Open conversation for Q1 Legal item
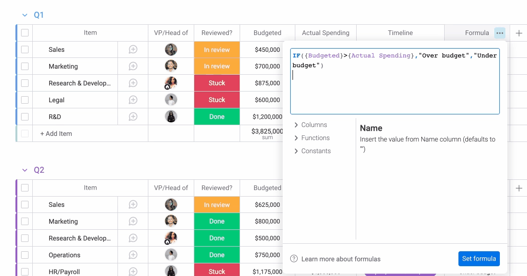Viewport: 527px width, 276px height. 133,100
